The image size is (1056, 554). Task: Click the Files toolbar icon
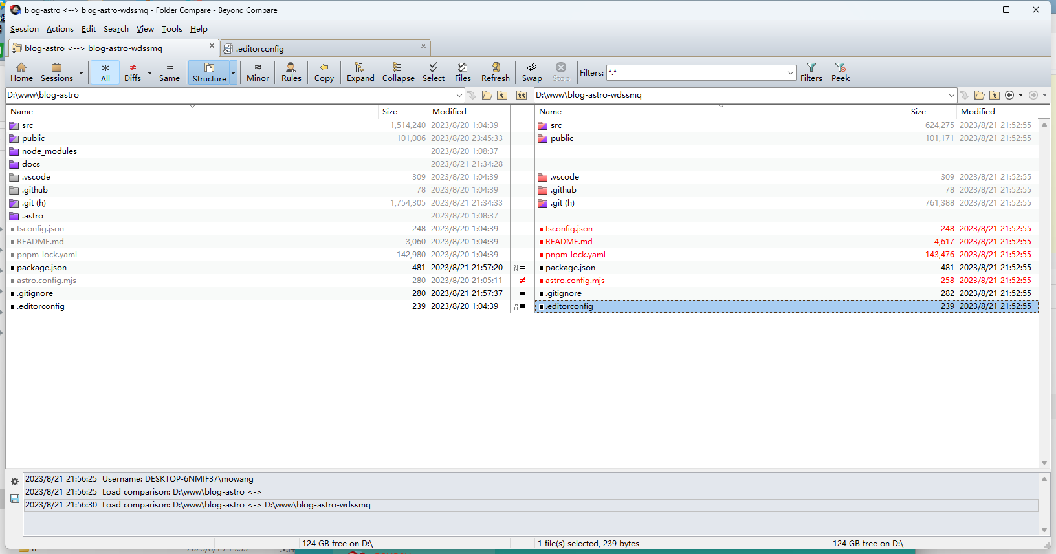tap(463, 72)
